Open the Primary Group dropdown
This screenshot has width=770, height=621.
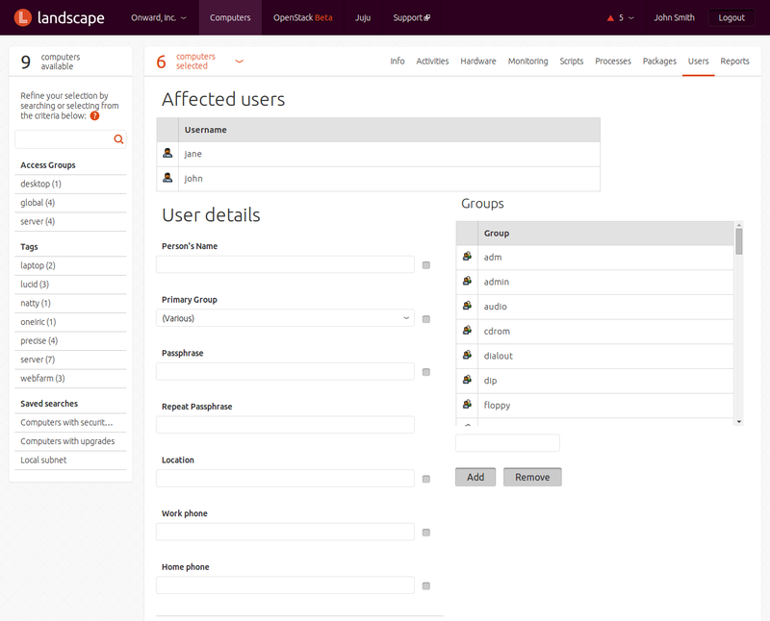pos(286,318)
